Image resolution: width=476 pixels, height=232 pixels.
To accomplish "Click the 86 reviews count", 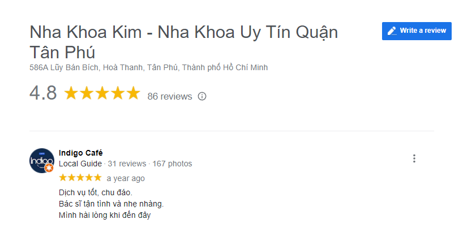I will (x=170, y=96).
